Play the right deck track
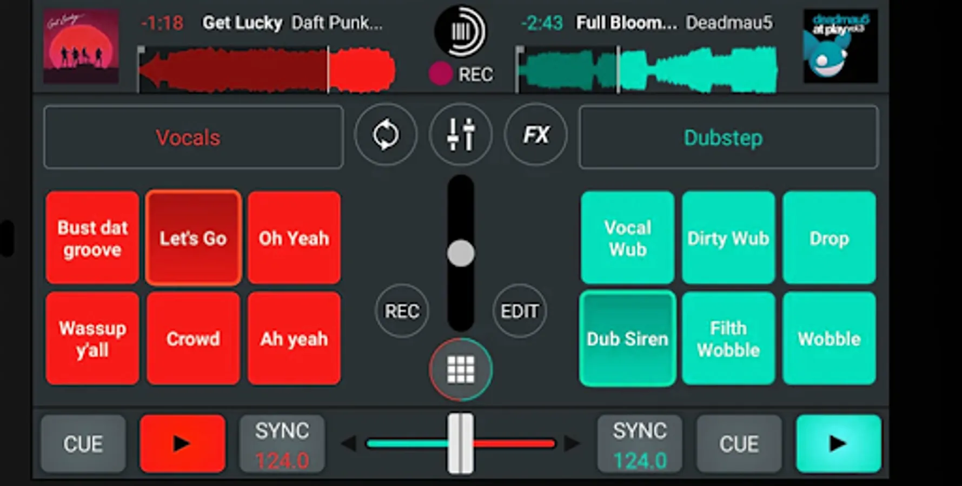962x486 pixels. pos(839,443)
